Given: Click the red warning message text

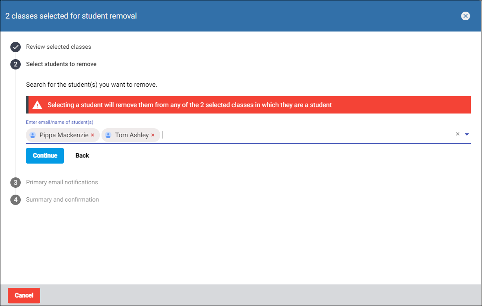Looking at the screenshot, I should (x=189, y=105).
